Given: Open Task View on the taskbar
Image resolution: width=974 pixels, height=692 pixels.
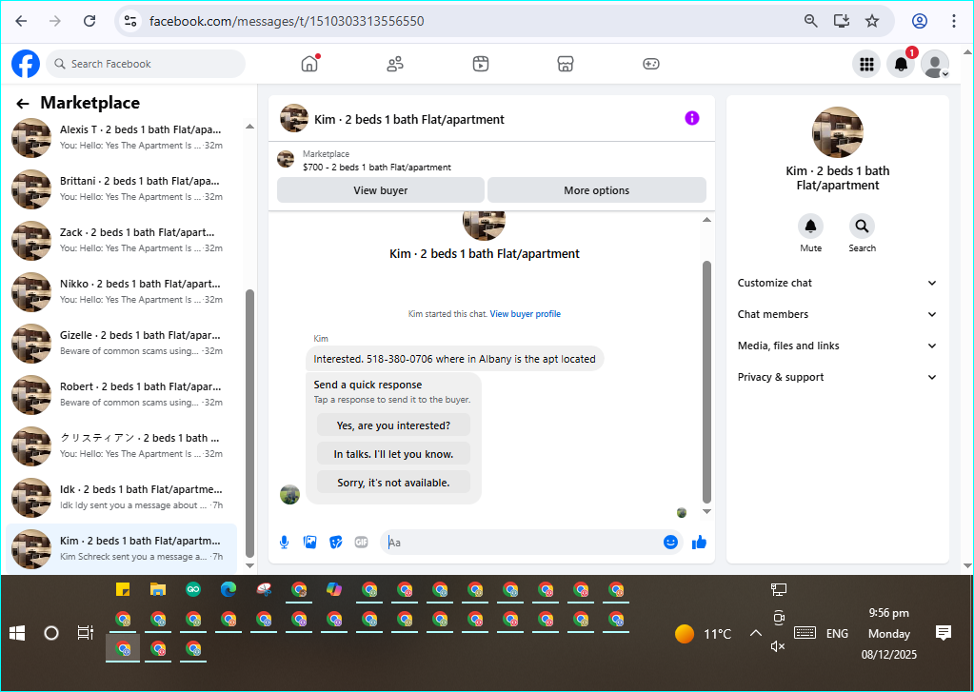Looking at the screenshot, I should [85, 634].
